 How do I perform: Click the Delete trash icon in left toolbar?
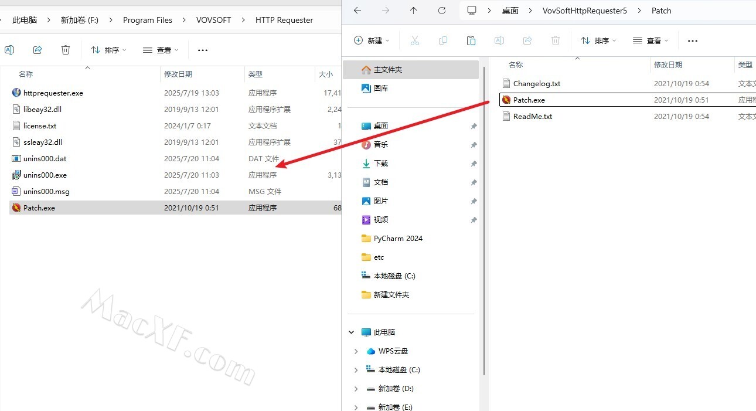(x=66, y=50)
